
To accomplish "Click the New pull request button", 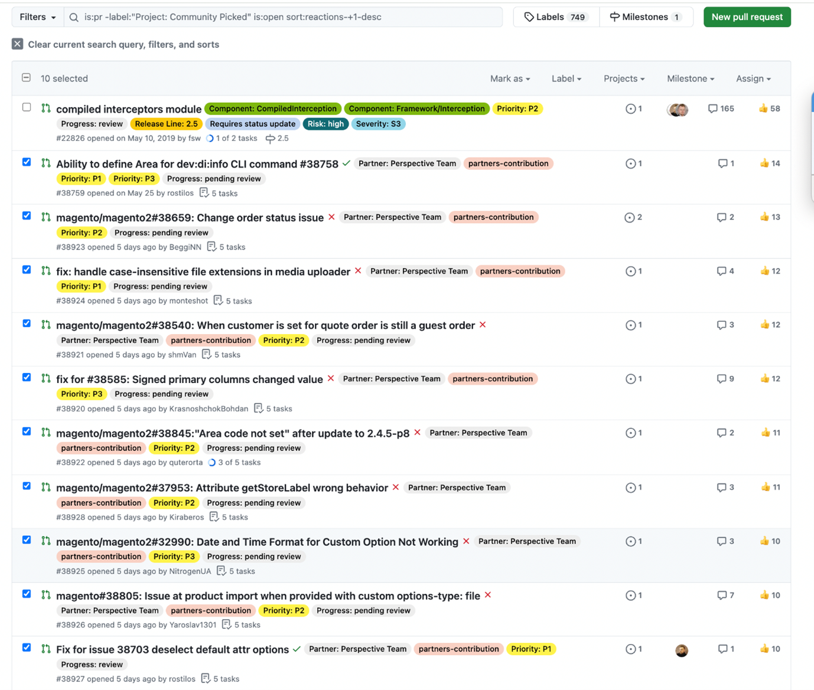I will [747, 17].
